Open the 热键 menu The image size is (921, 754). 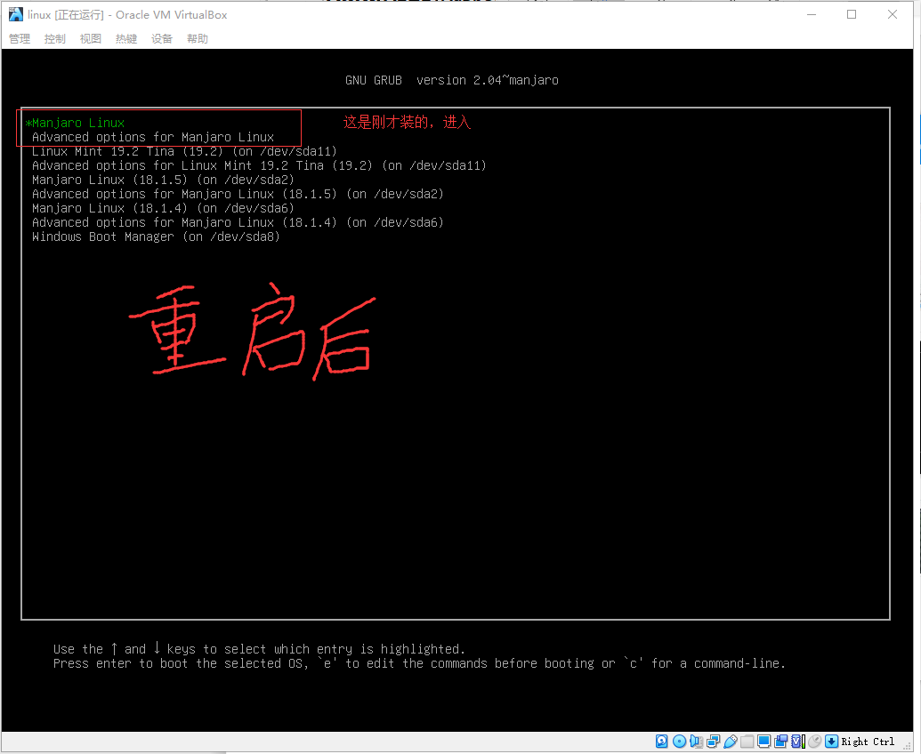pos(126,39)
